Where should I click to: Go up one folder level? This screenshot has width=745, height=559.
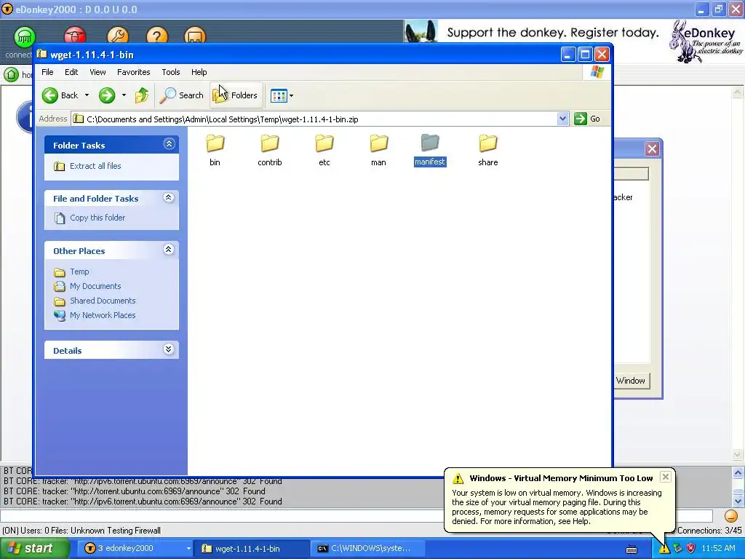[142, 95]
